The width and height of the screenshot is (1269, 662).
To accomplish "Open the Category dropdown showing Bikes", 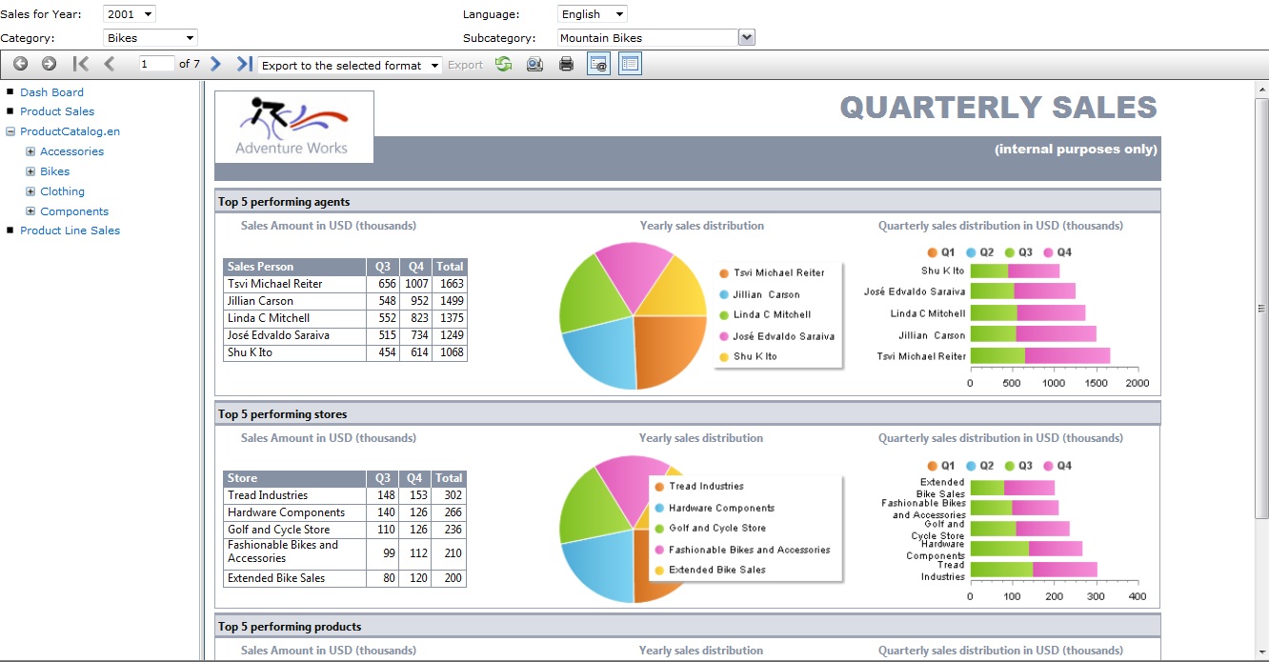I will [x=150, y=38].
